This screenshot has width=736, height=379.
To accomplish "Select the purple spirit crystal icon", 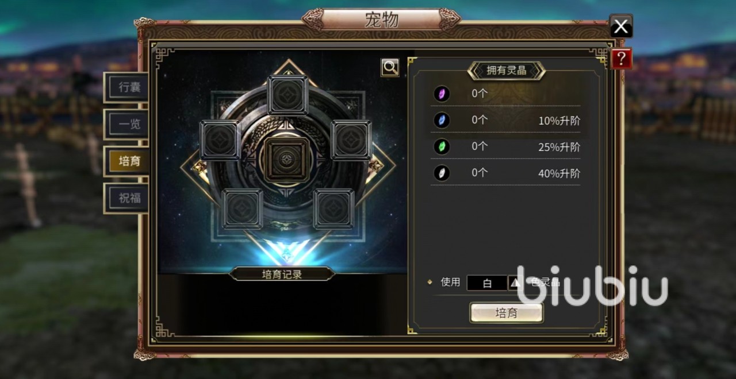I will click(442, 94).
